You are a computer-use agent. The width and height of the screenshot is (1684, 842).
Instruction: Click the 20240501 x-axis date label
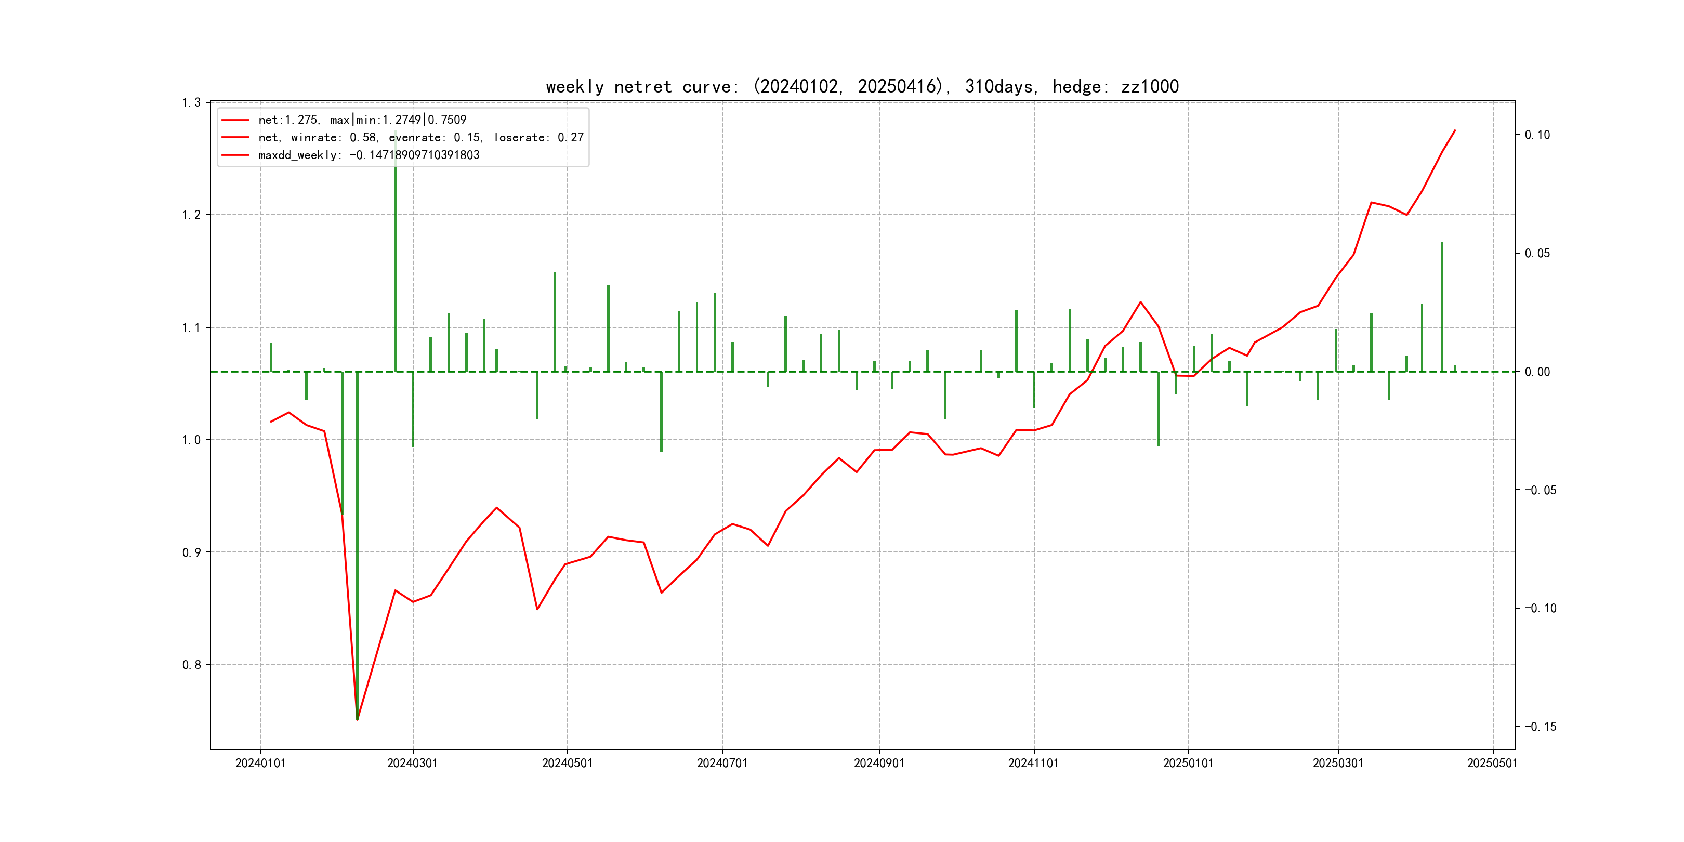pos(567,763)
